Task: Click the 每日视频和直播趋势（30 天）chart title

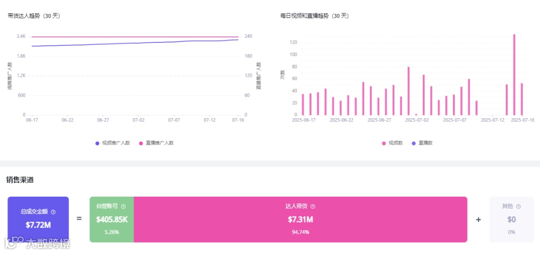Action: [x=314, y=16]
